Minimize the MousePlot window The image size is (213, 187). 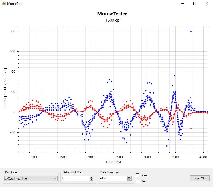183,4
